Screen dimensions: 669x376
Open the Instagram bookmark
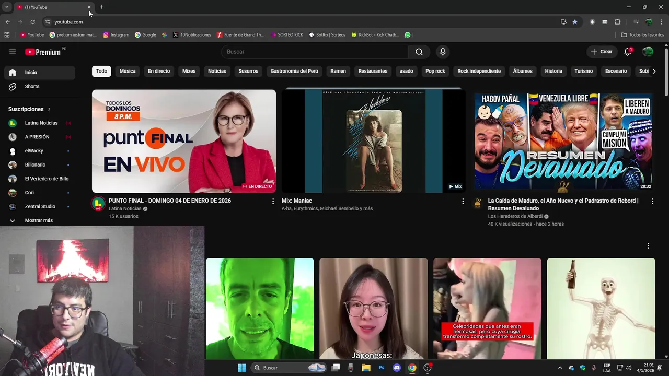[x=116, y=35]
